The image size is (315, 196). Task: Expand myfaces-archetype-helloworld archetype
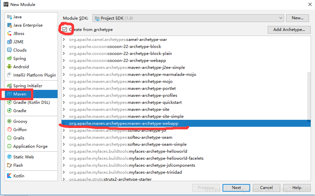coord(64,151)
